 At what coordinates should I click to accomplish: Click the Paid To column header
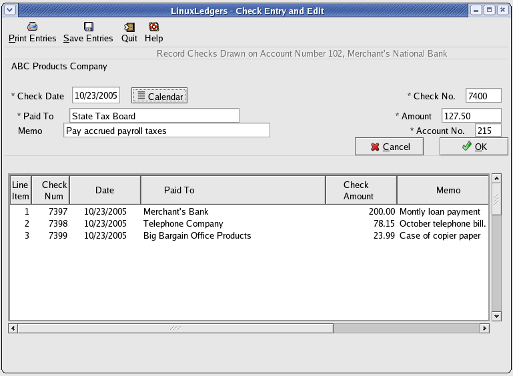point(232,190)
